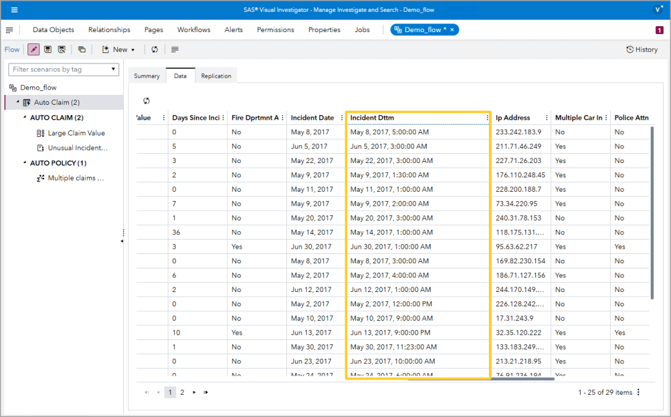Click the copy/duplicate icon in Flow toolbar
The height and width of the screenshot is (417, 671).
[x=82, y=50]
